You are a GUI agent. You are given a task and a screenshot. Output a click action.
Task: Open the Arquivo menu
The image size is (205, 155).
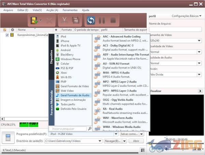click(8, 10)
